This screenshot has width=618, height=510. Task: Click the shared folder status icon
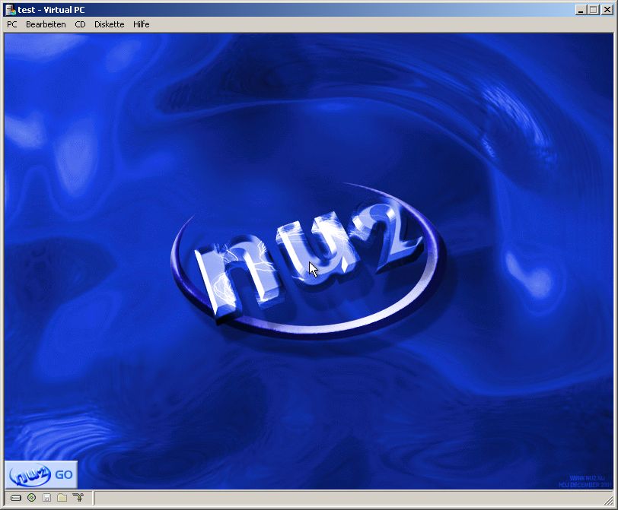click(x=62, y=498)
